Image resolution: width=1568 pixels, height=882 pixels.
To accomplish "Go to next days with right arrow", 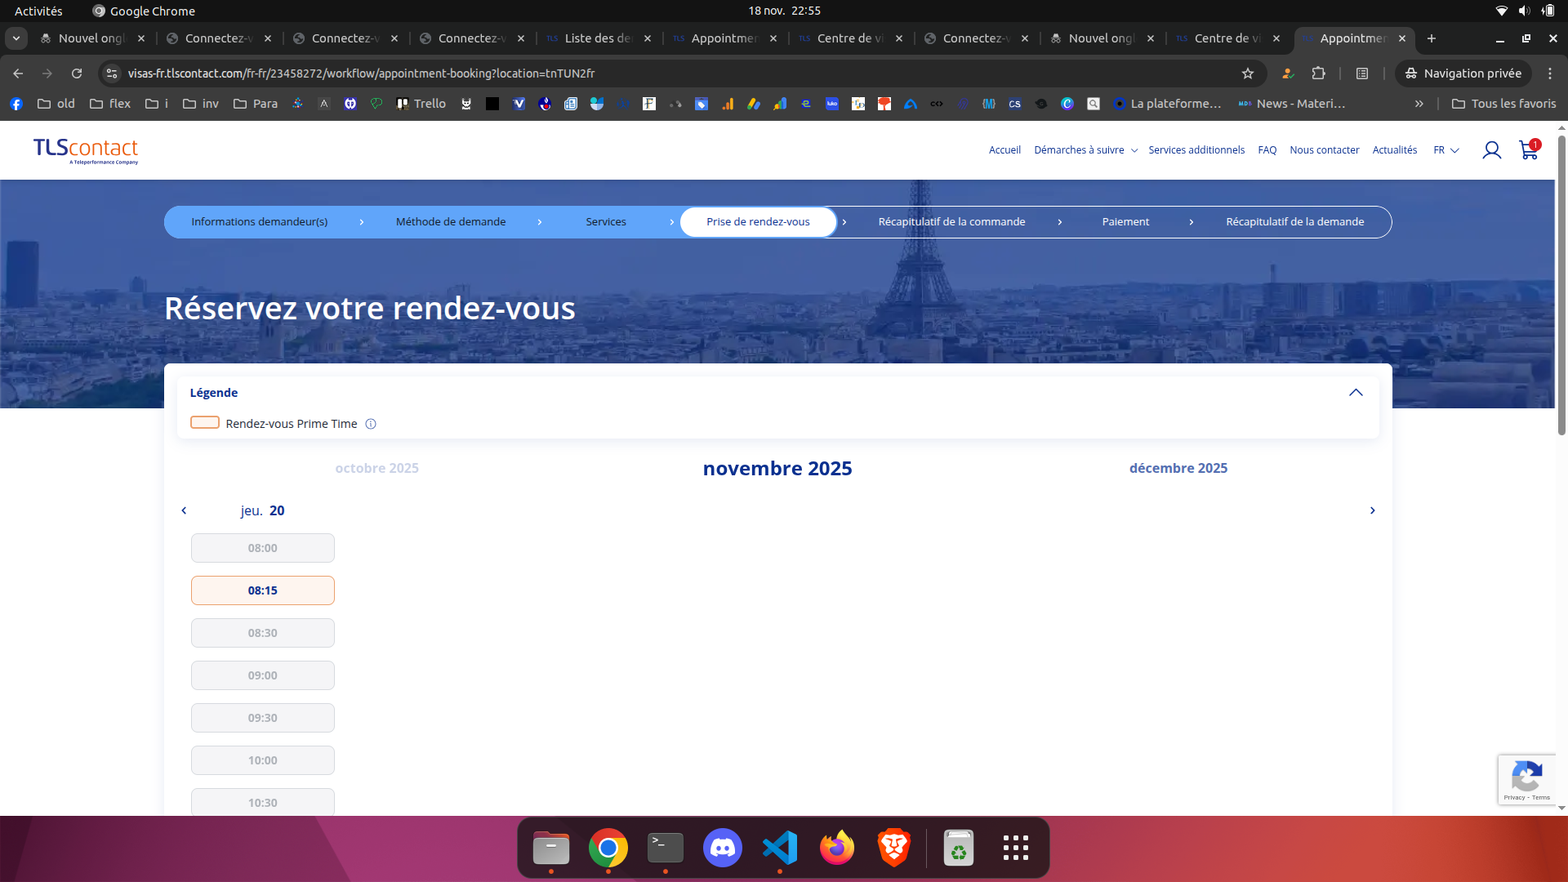I will [1373, 510].
